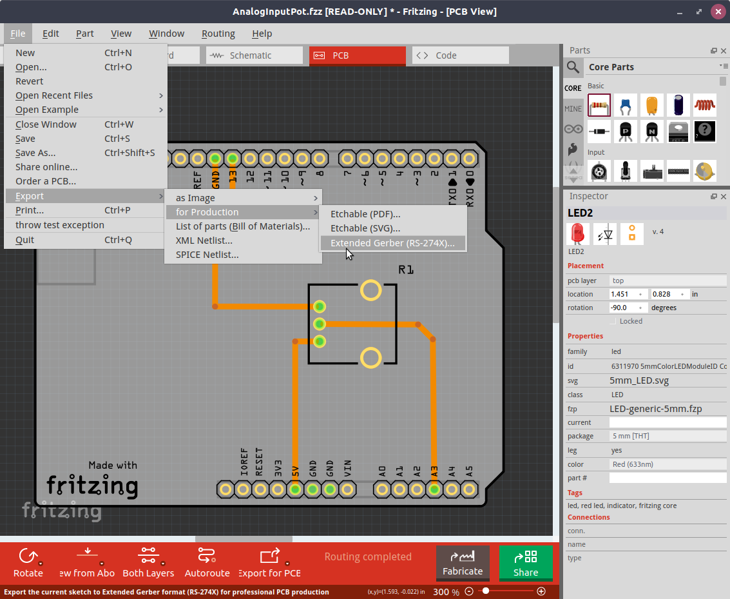730x599 pixels.
Task: Pick the red coil inductor part
Action: [704, 105]
